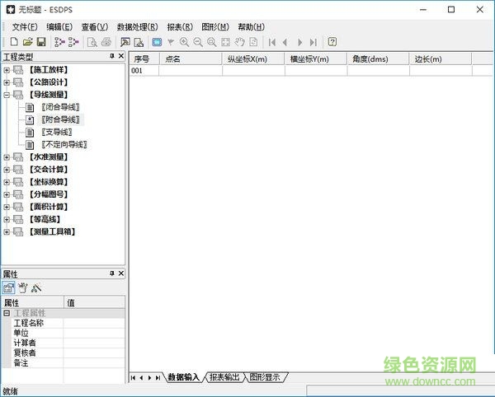The image size is (495, 397).
Task: Expand the 【施工放样】 tree node
Action: (x=7, y=70)
